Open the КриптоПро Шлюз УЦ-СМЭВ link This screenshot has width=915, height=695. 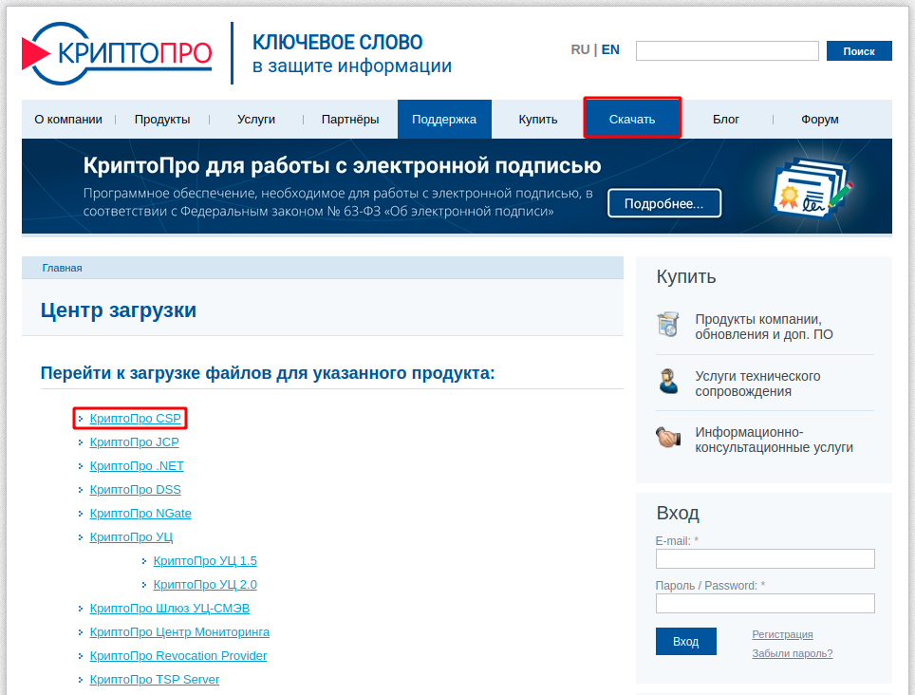point(170,608)
